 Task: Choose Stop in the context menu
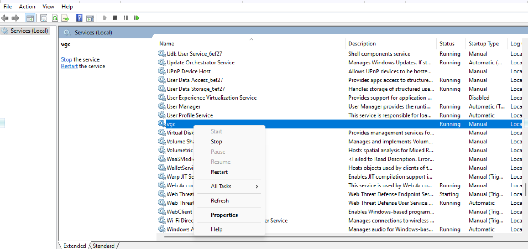click(x=216, y=142)
